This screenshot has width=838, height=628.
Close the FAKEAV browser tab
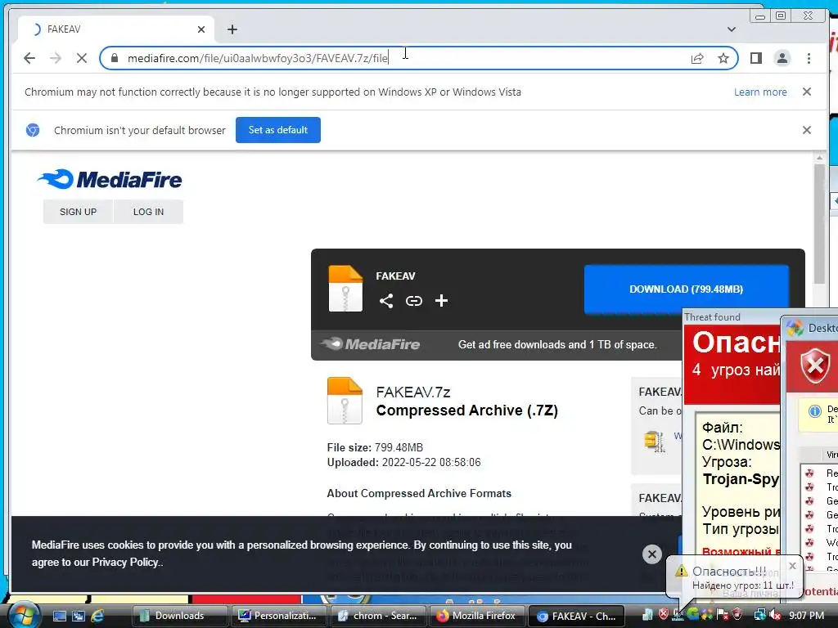(x=201, y=29)
